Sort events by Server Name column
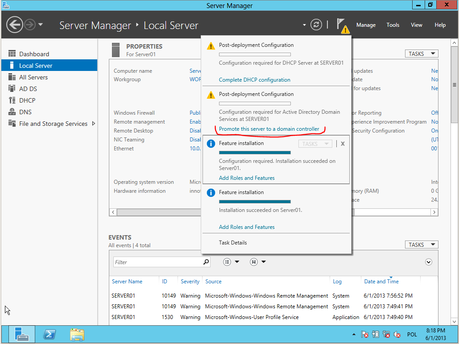459x344 pixels. tap(127, 282)
